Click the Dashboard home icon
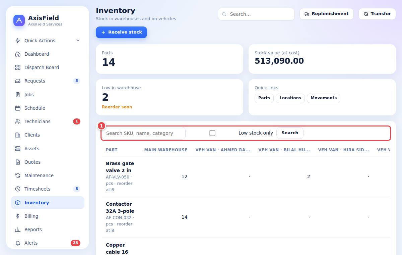 point(18,54)
